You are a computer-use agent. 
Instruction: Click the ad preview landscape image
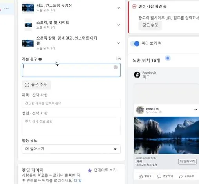point(166,135)
